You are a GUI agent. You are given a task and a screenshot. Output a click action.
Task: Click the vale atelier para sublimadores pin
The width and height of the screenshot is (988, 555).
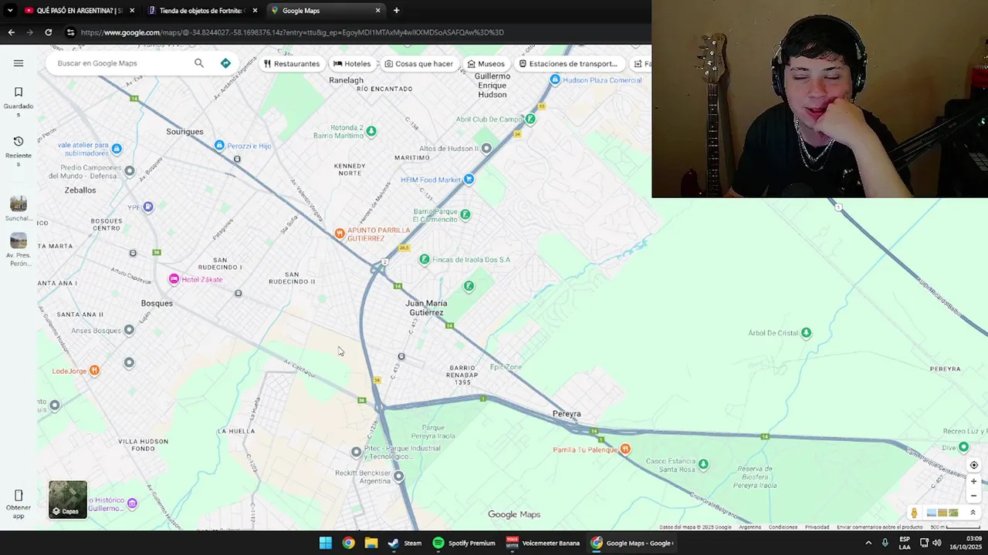tap(117, 149)
